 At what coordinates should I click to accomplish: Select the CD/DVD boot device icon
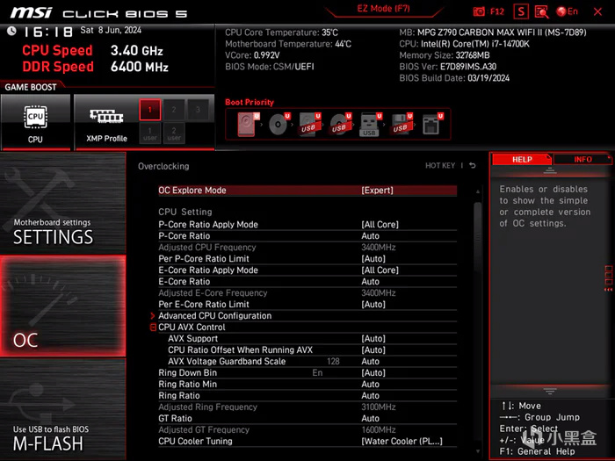pos(279,125)
